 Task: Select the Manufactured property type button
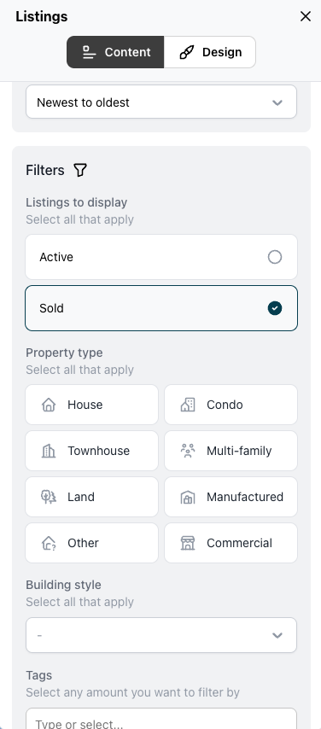pyautogui.click(x=231, y=497)
